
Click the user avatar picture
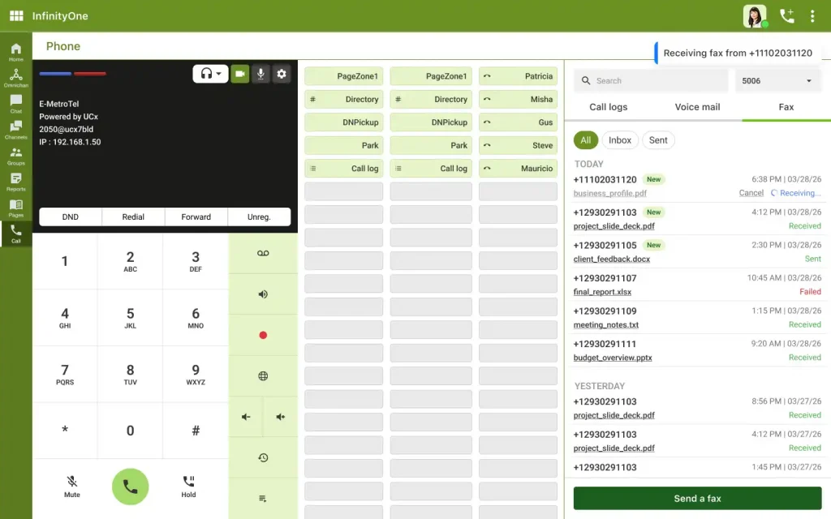tap(755, 16)
